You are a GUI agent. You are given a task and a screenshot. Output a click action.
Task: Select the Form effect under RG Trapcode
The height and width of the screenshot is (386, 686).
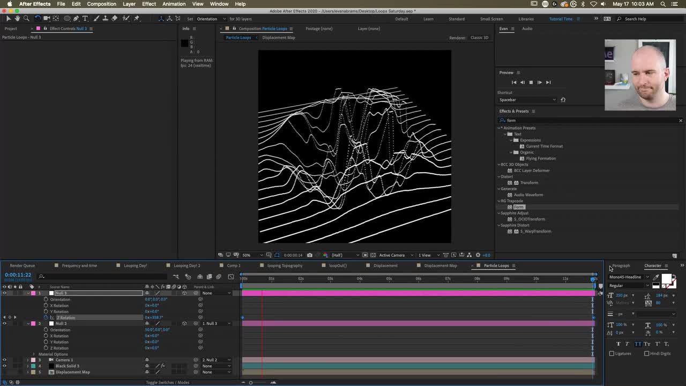518,207
